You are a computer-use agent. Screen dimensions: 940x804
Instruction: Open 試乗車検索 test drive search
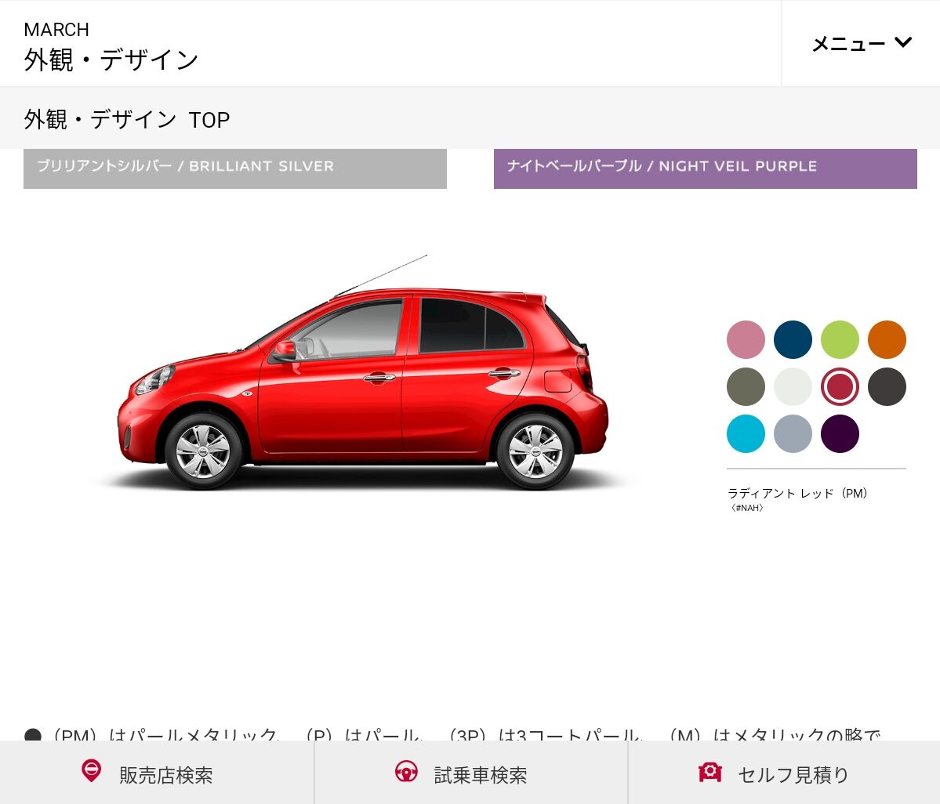471,773
